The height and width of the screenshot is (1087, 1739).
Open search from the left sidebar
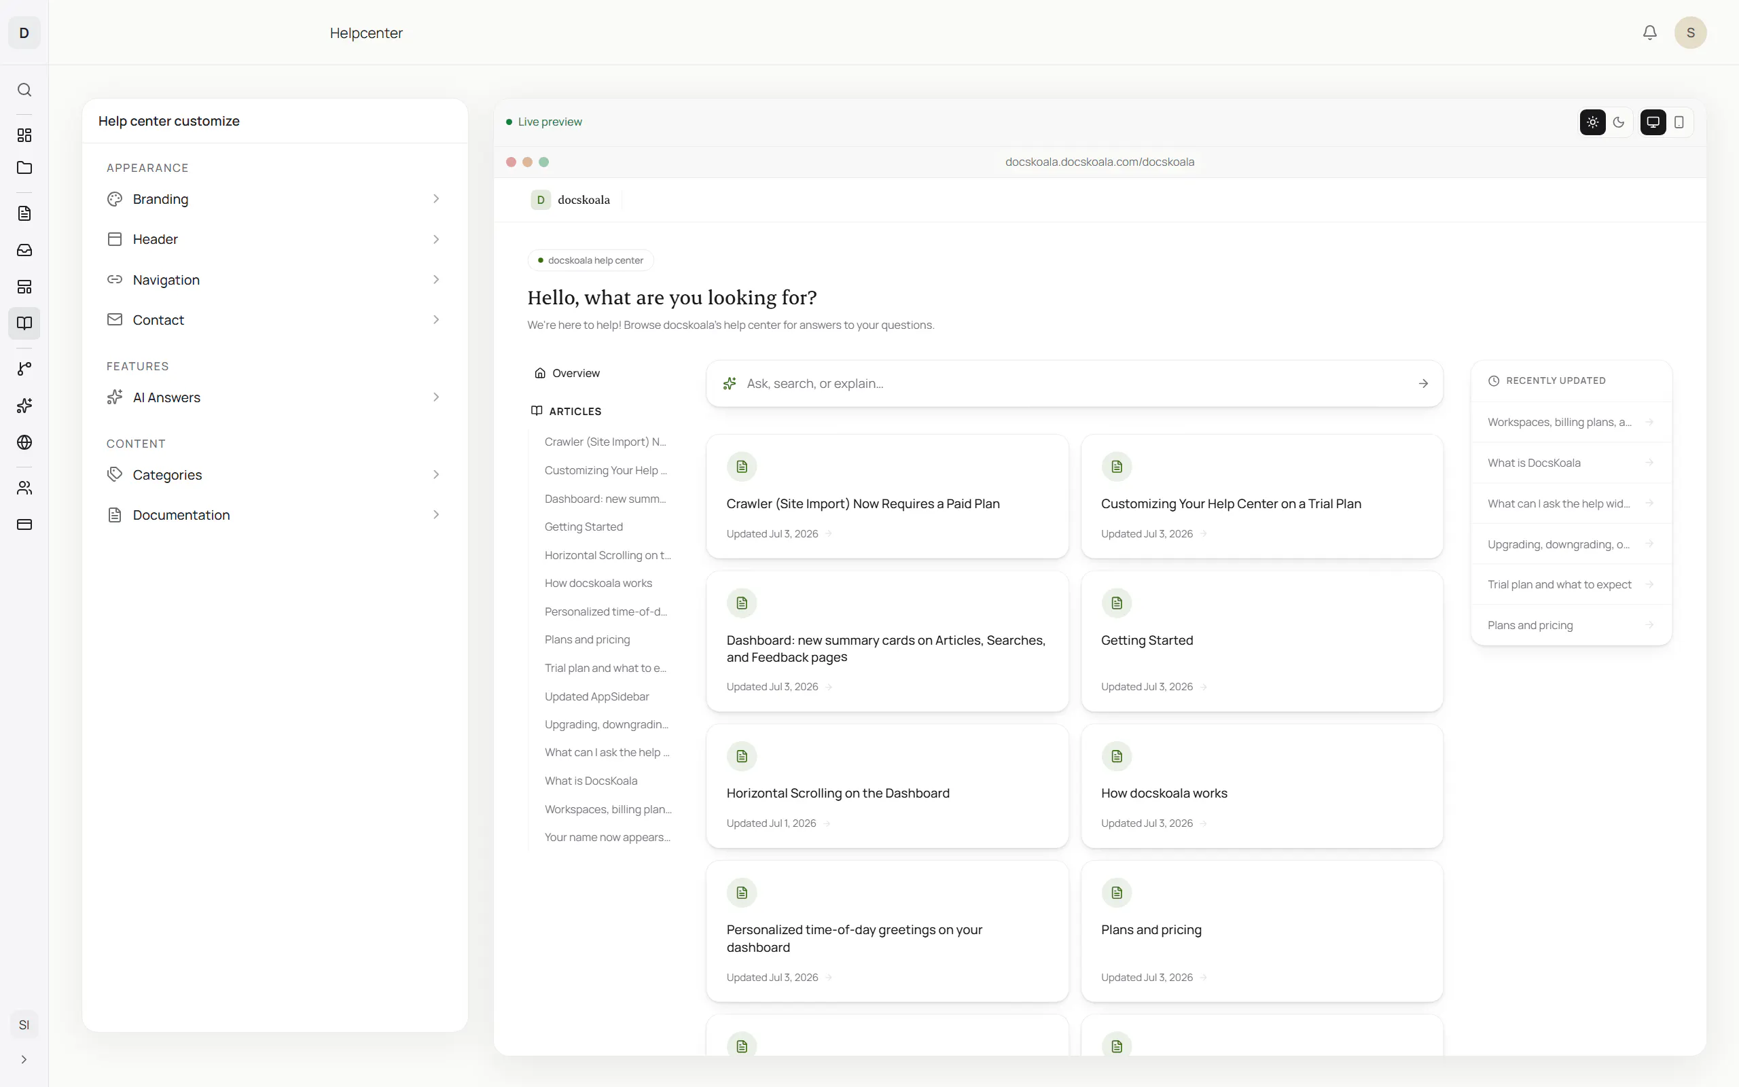tap(24, 90)
